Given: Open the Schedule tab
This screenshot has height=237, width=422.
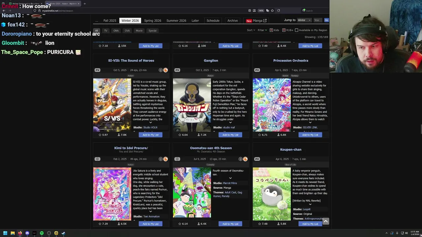Looking at the screenshot, I should tap(213, 20).
